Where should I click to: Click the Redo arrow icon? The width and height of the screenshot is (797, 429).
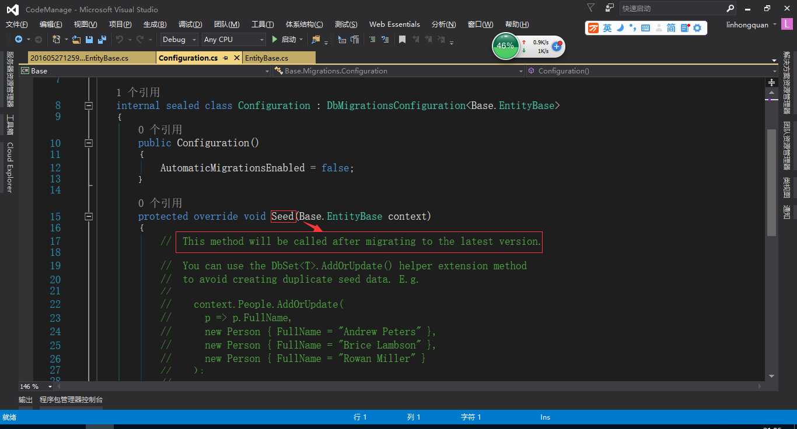139,39
